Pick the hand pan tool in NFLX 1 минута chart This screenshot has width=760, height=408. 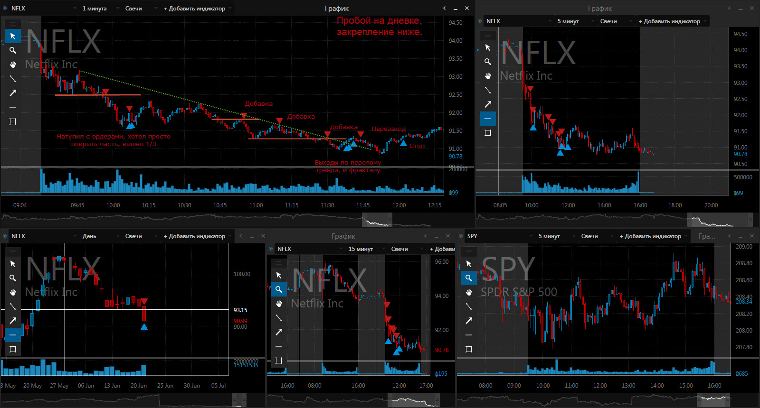(x=13, y=65)
